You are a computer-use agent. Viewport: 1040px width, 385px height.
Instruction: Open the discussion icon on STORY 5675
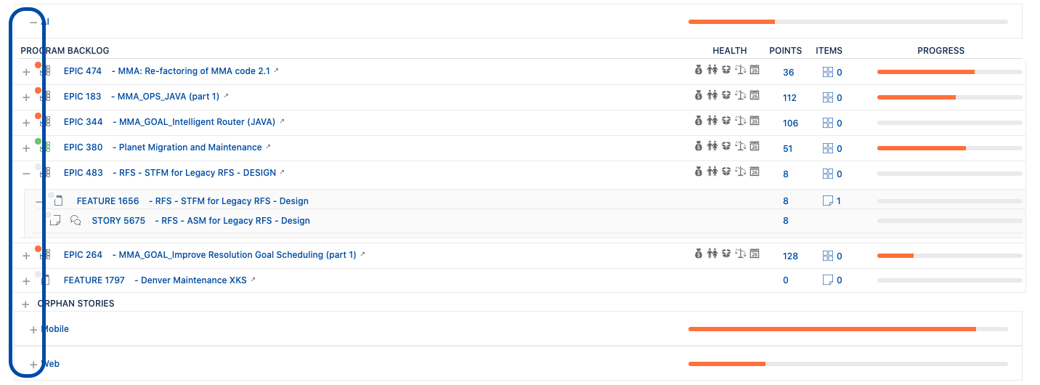(x=76, y=221)
